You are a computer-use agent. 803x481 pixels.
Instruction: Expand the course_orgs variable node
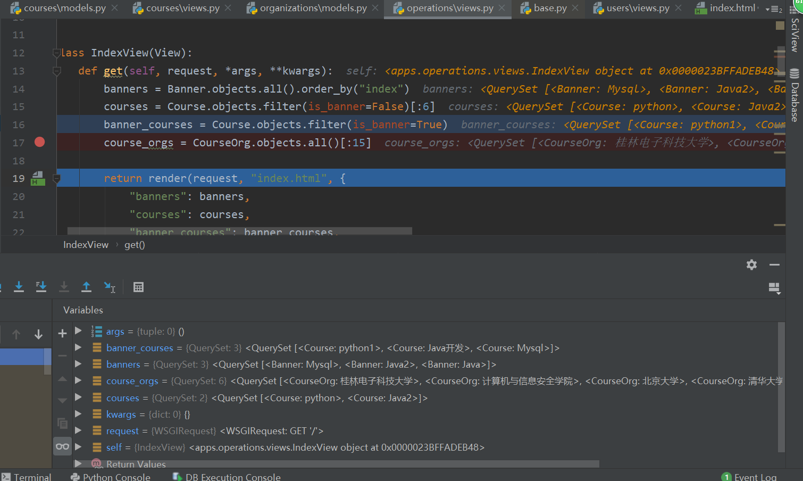[x=78, y=380]
